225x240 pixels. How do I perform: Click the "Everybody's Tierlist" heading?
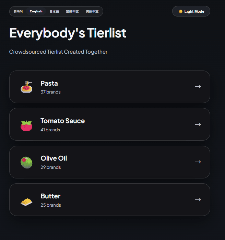click(x=68, y=33)
